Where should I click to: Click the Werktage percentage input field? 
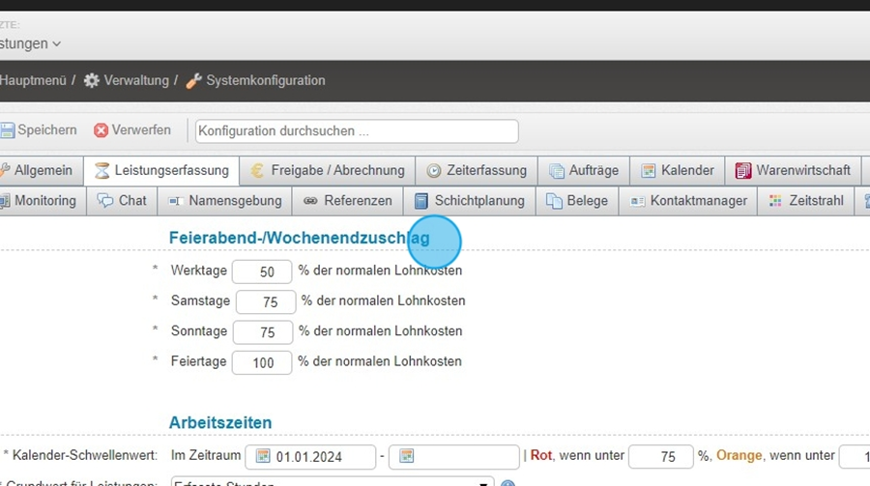262,272
